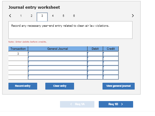The image size is (155, 116).
Task: Select first row General Journal account field
Action: 57,54
